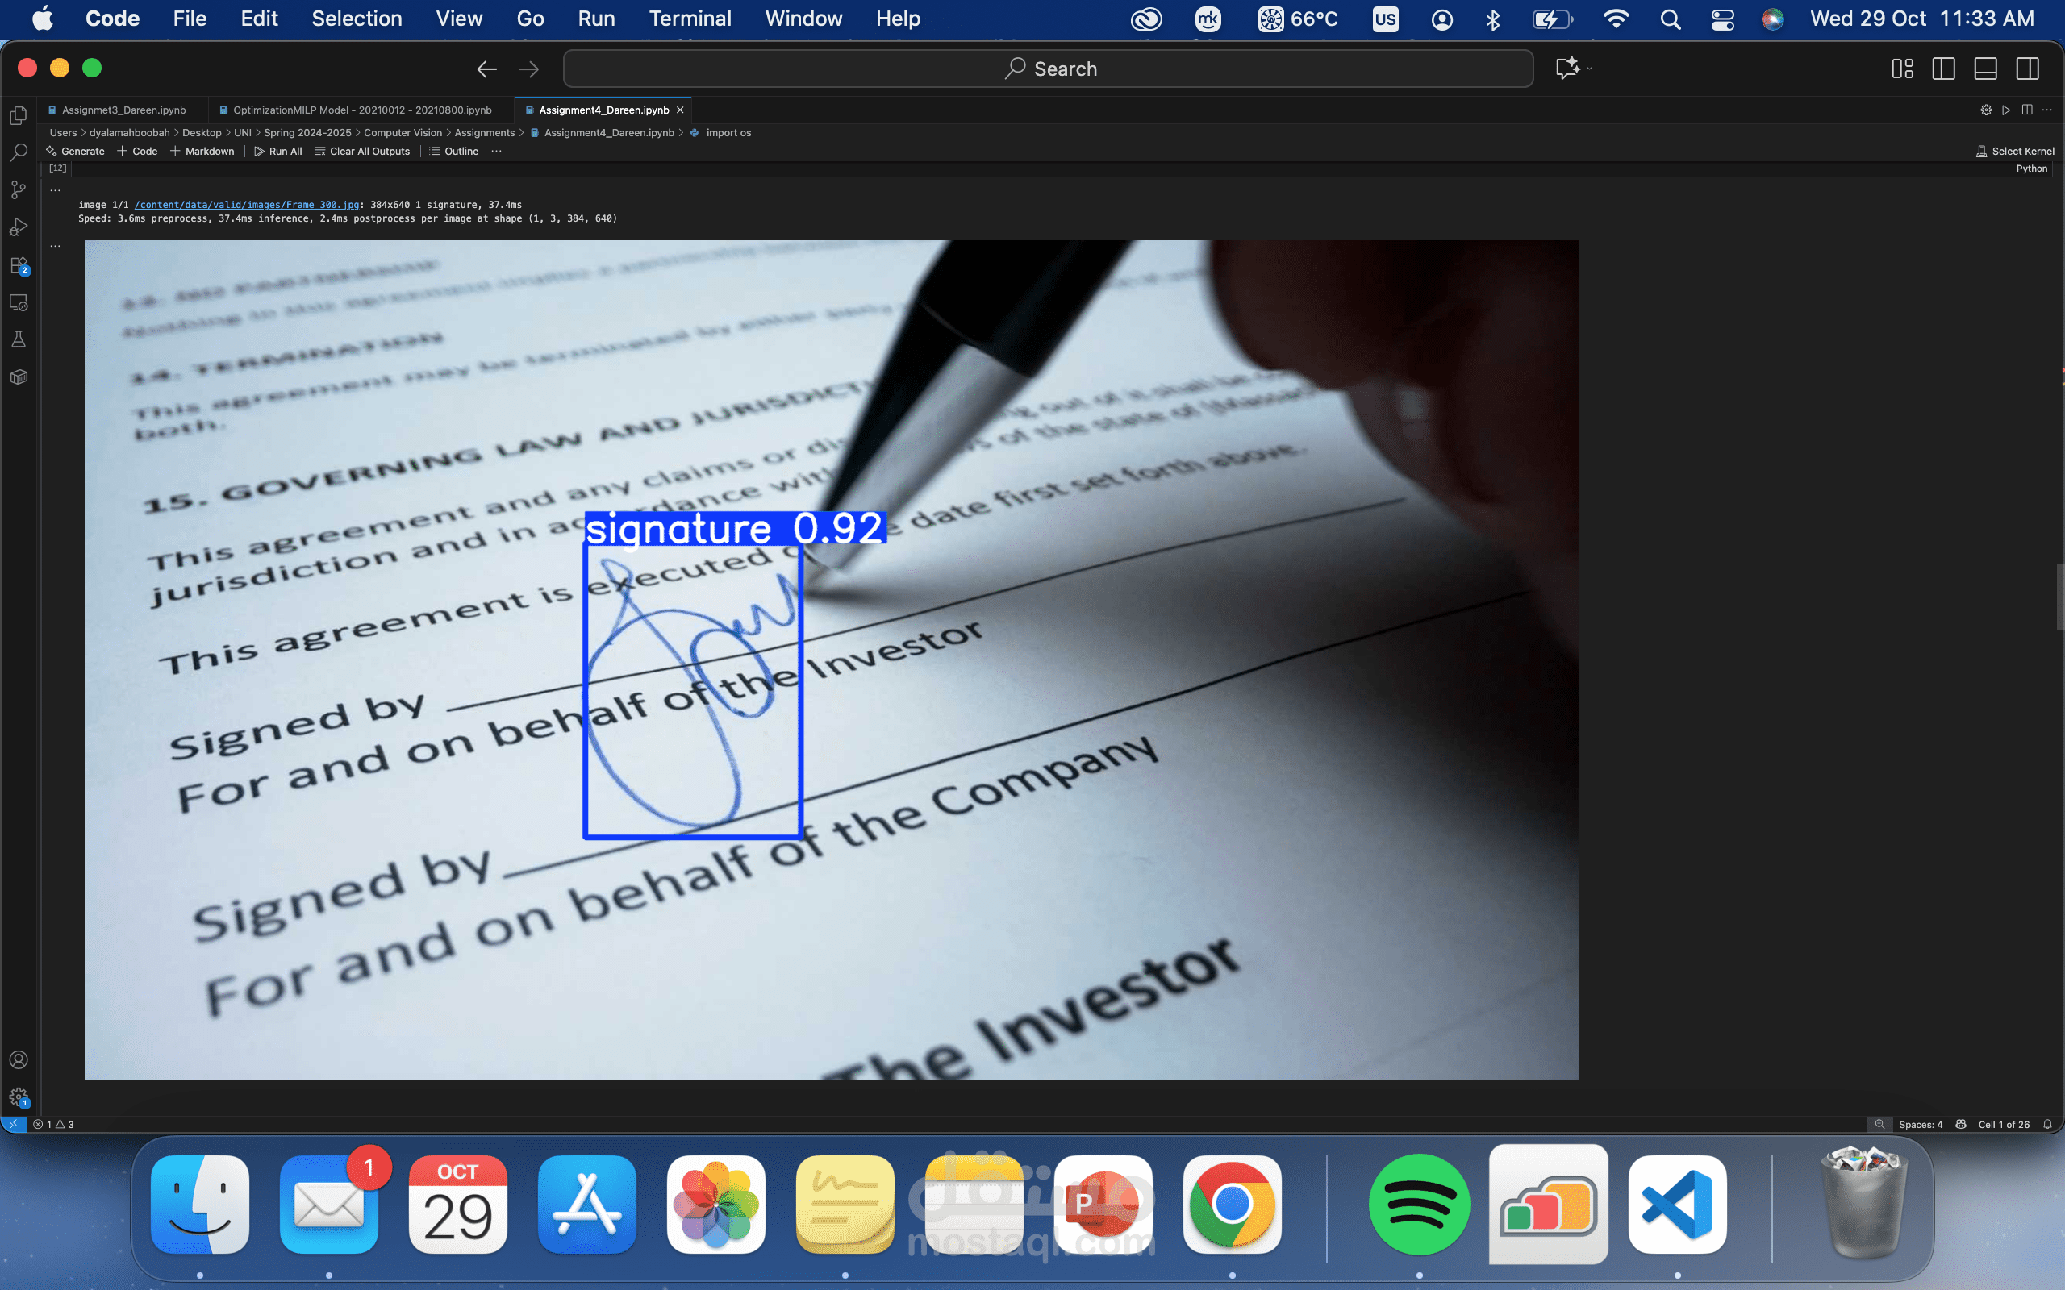Click the Manage gear icon at bottom
Image resolution: width=2065 pixels, height=1290 pixels.
pyautogui.click(x=19, y=1097)
